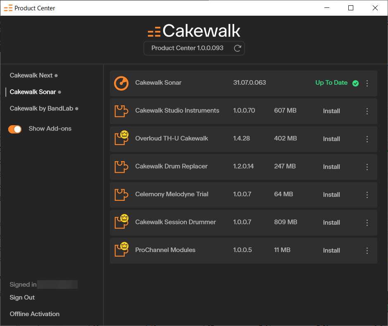Click the 809 MB size value
Screen dimensions: 388x326
(x=286, y=222)
